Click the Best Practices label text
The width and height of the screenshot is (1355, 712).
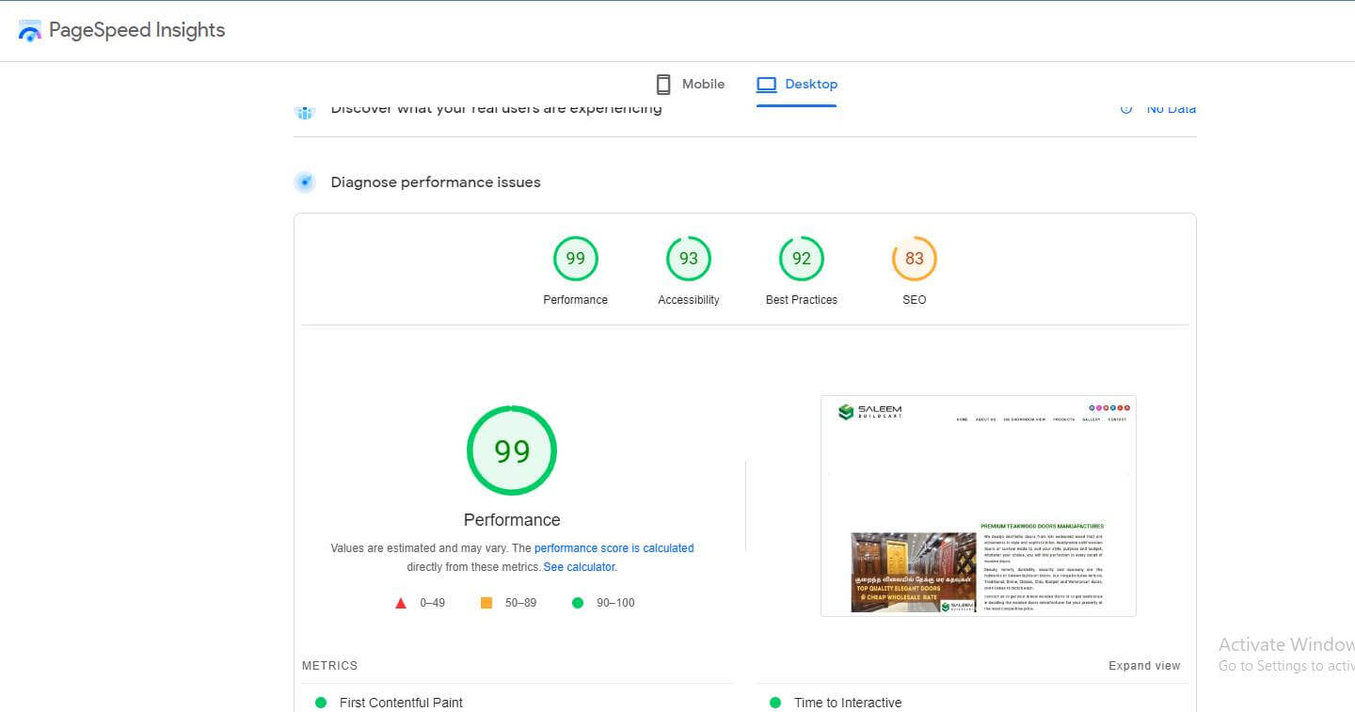click(x=802, y=300)
